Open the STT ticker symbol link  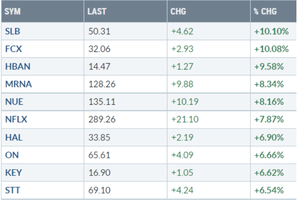tap(13, 190)
